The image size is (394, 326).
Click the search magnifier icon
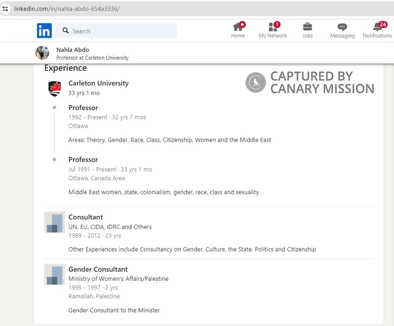point(66,30)
